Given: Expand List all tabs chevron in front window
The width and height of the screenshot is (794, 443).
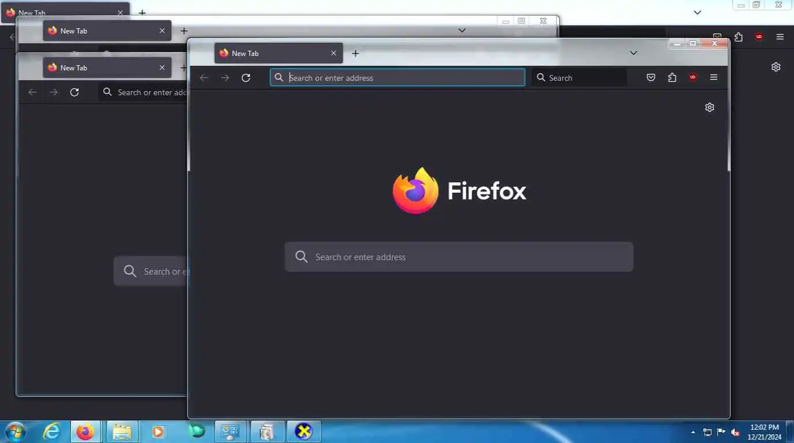Looking at the screenshot, I should pos(633,53).
